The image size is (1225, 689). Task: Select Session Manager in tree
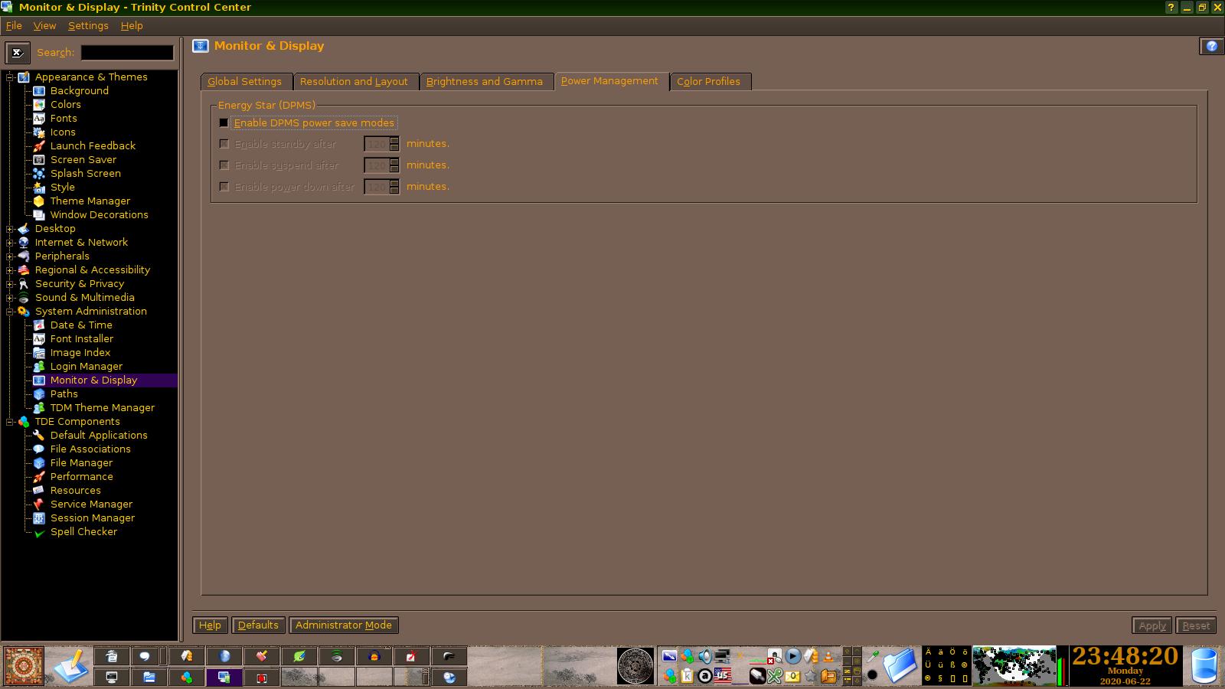pyautogui.click(x=92, y=518)
